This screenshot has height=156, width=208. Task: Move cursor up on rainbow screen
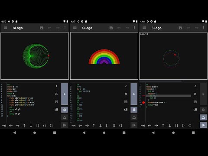coord(94,126)
